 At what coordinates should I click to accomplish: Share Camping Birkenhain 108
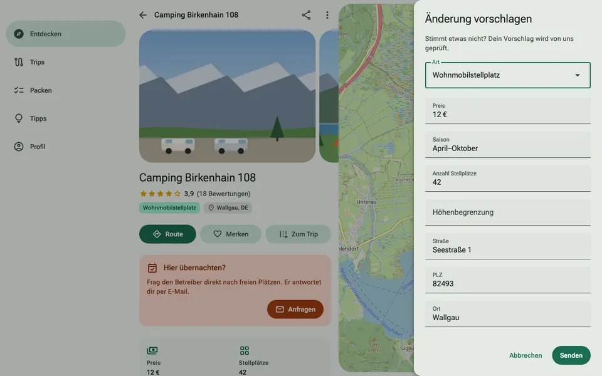pyautogui.click(x=306, y=15)
